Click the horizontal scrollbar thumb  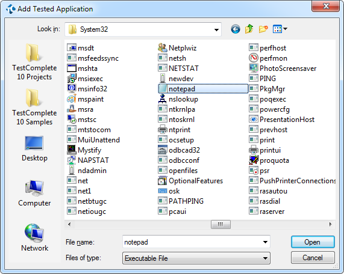point(220,224)
